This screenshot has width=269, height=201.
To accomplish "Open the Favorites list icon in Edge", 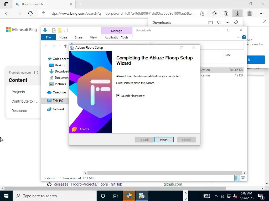I will tap(214, 13).
